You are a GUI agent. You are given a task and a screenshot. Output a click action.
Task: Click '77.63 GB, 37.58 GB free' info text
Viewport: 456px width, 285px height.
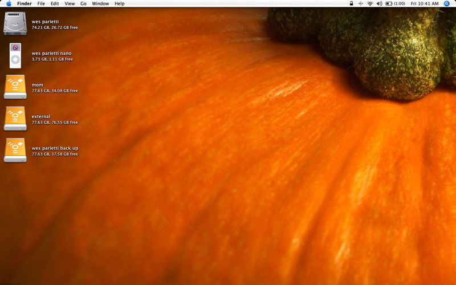point(55,154)
